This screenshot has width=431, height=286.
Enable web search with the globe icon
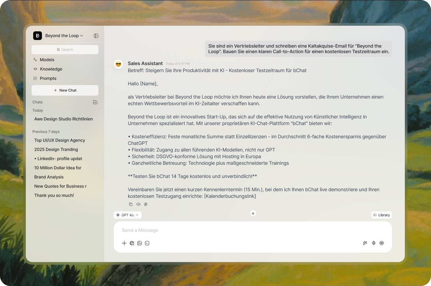(132, 243)
